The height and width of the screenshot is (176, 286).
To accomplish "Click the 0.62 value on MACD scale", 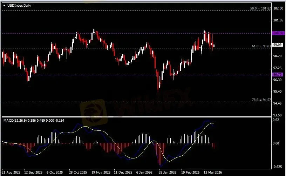I will 276,120.
